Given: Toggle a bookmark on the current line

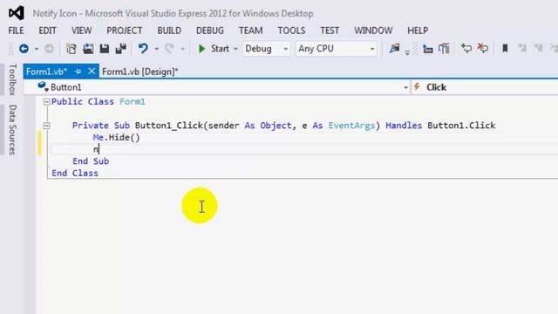Looking at the screenshot, I should pyautogui.click(x=505, y=49).
